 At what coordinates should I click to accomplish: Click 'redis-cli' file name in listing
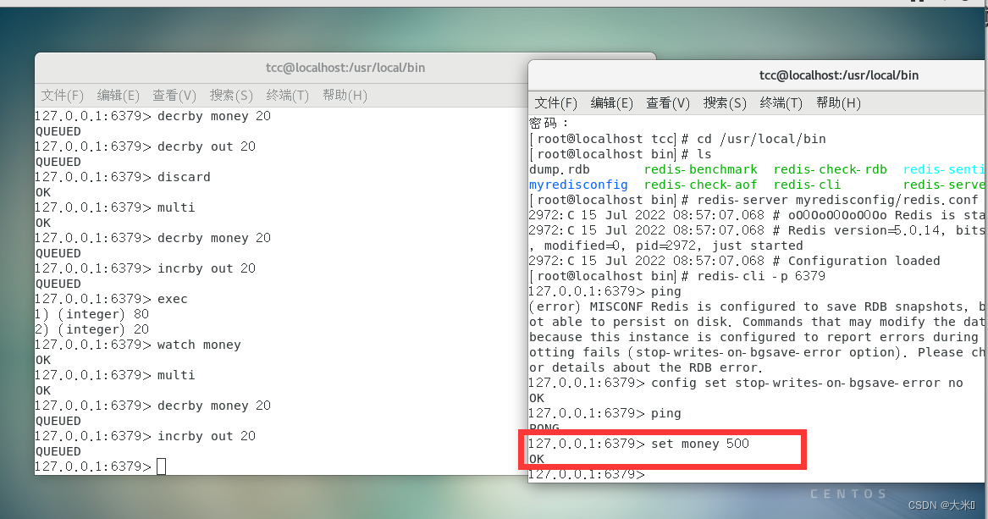click(x=807, y=185)
